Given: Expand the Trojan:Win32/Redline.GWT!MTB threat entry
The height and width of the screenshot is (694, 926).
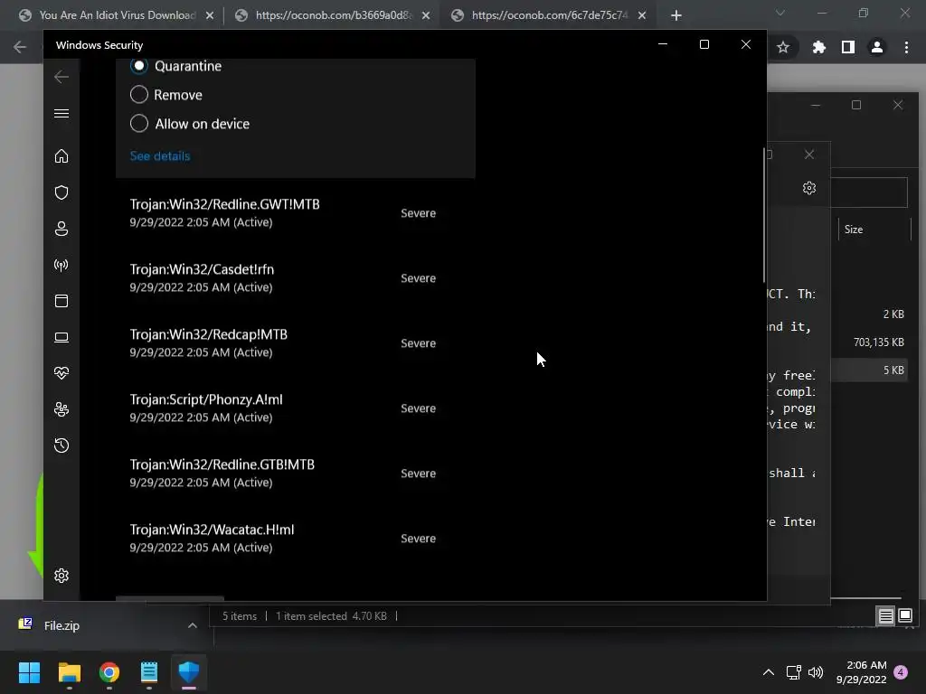Looking at the screenshot, I should click(296, 213).
